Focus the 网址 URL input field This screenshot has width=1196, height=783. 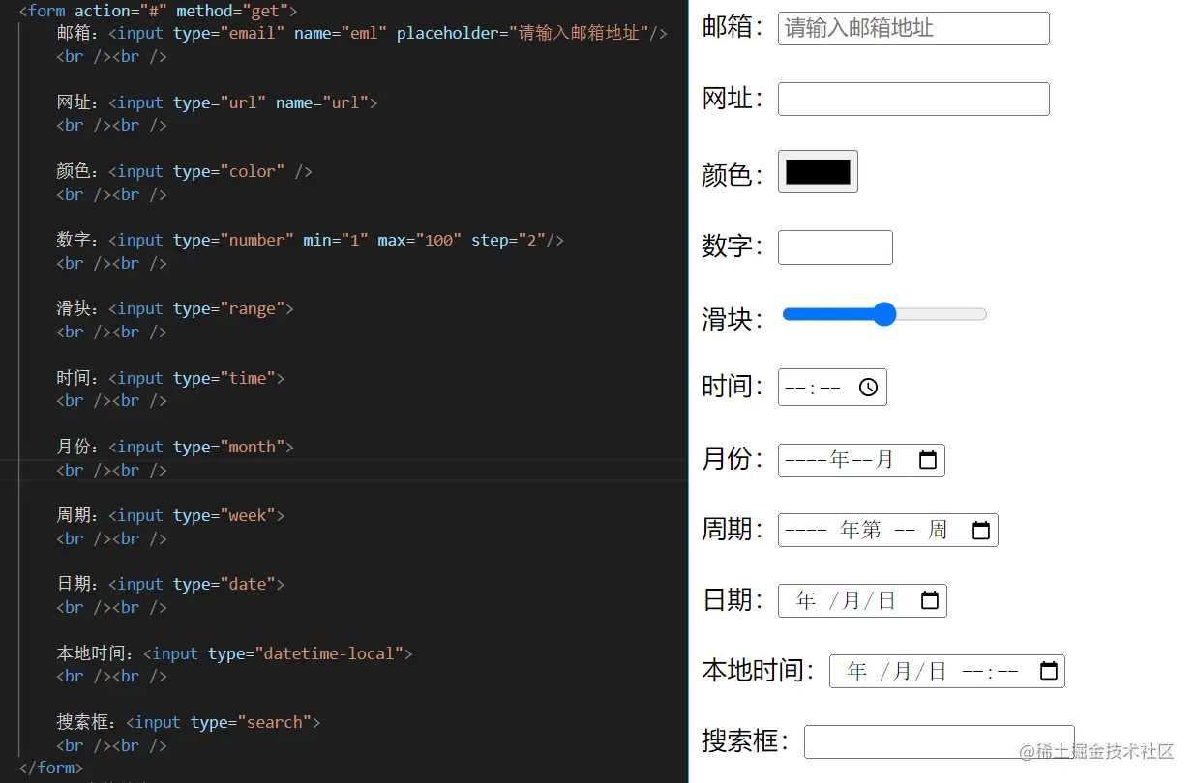coord(913,100)
